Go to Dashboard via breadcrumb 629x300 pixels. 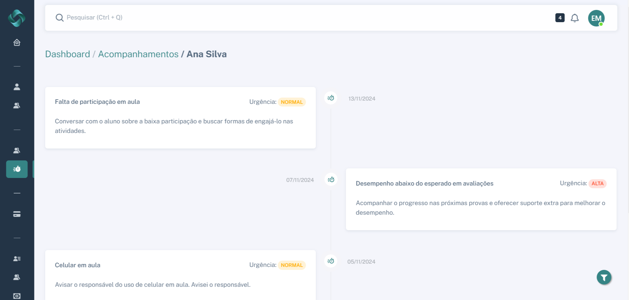tap(67, 54)
